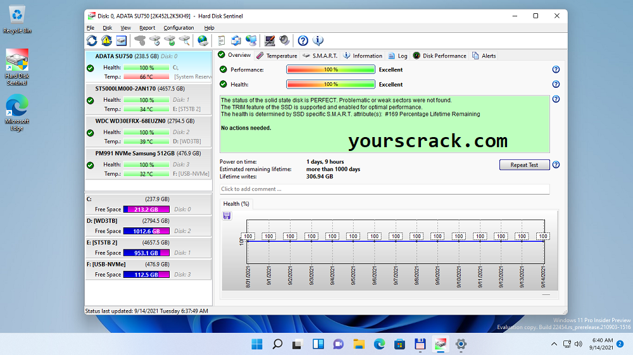Image resolution: width=633 pixels, height=355 pixels.
Task: Click the Repeat Test button
Action: 524,165
